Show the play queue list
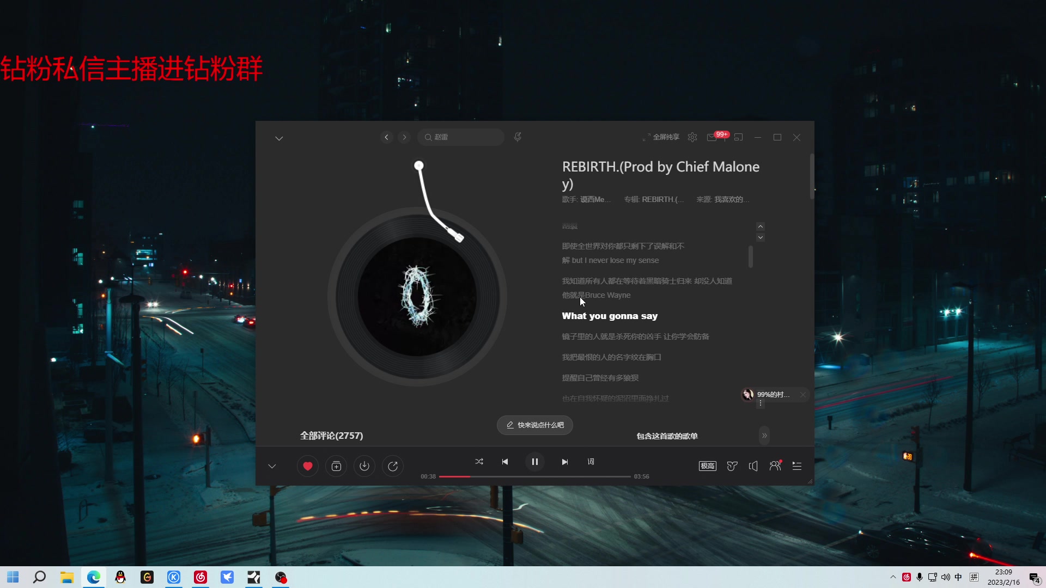 [797, 466]
